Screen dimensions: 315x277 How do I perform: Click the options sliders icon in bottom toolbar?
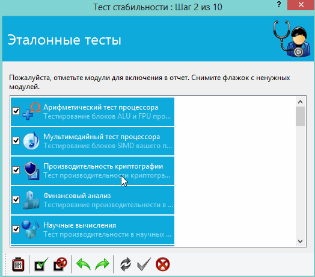pyautogui.click(x=18, y=264)
